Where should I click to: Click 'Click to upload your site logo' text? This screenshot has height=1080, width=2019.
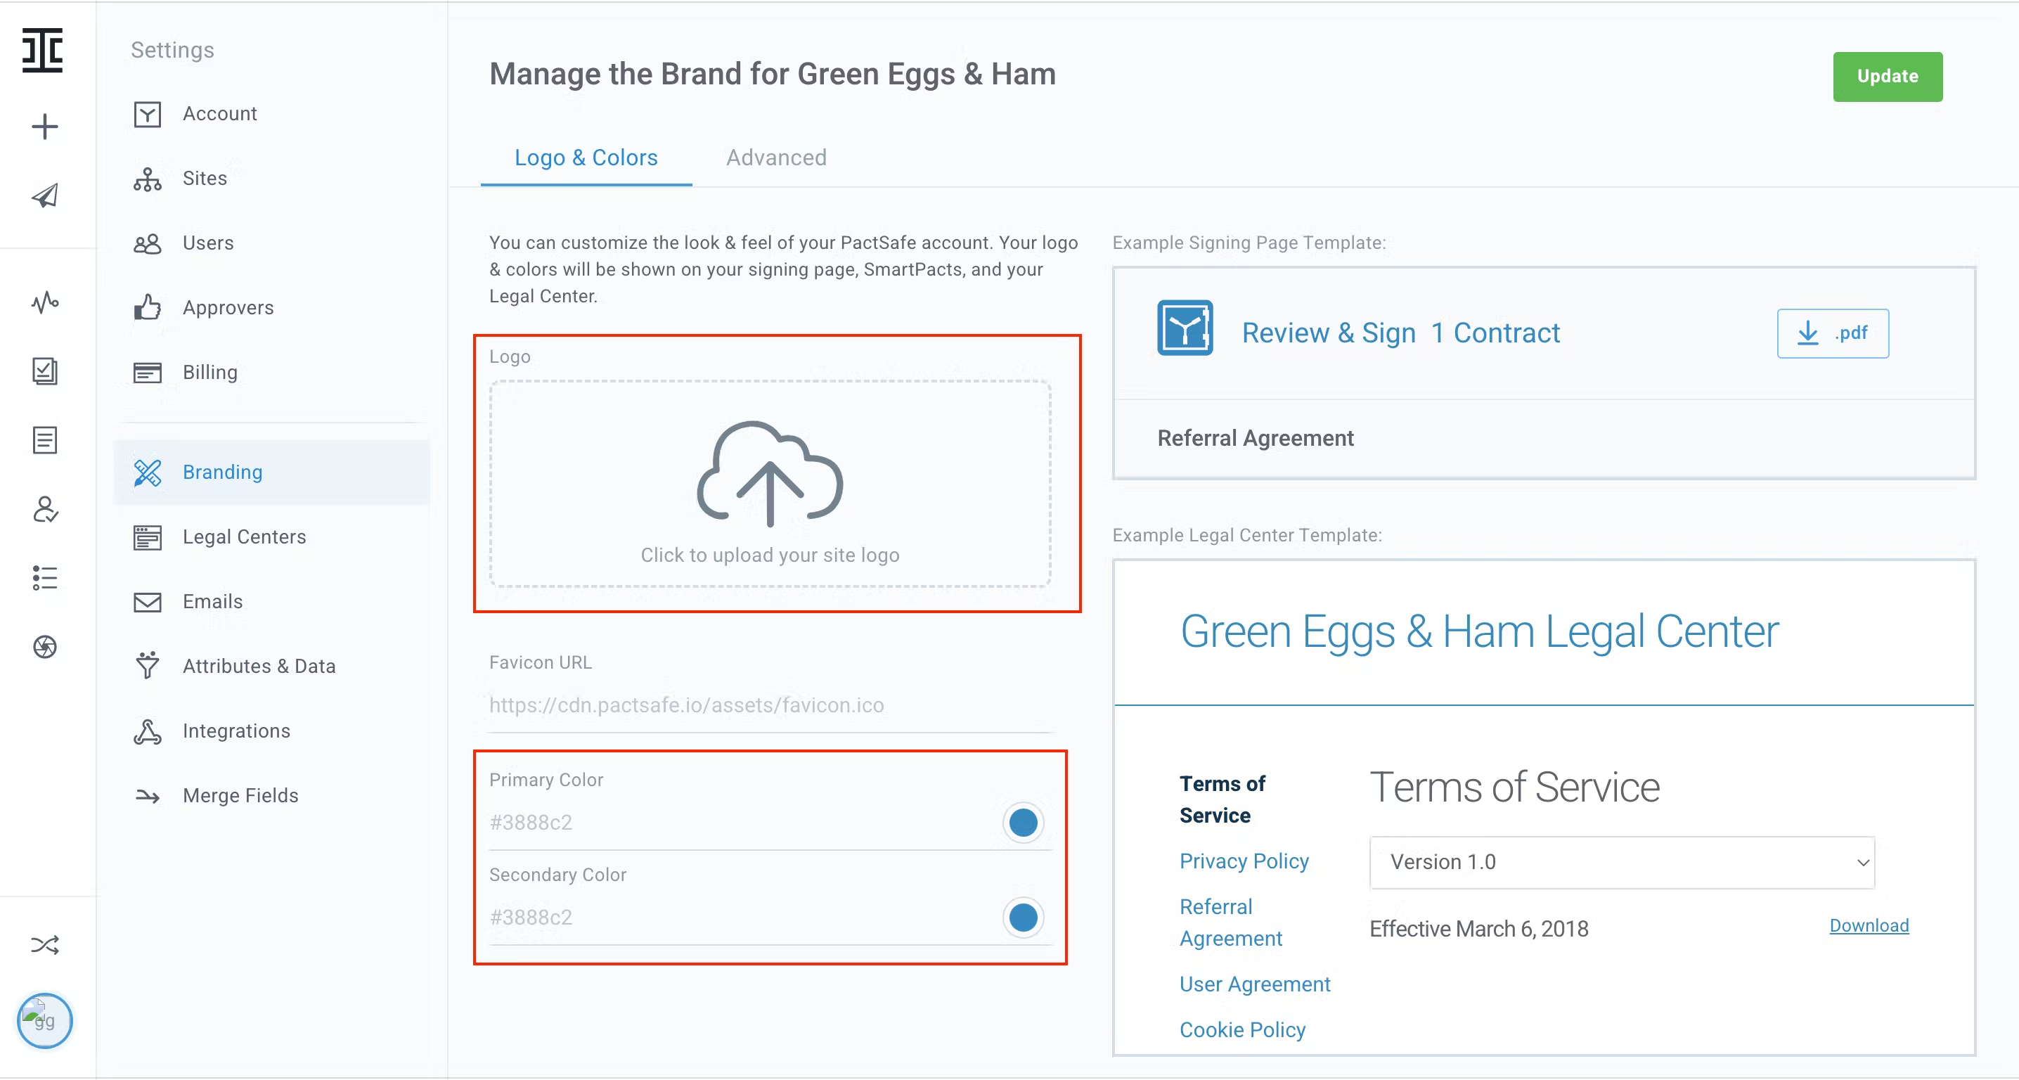(x=770, y=555)
